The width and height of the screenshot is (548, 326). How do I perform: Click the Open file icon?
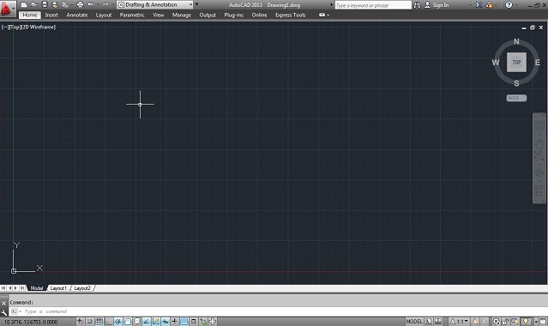click(34, 4)
